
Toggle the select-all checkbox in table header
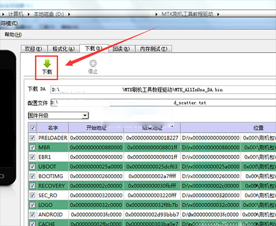(33, 128)
